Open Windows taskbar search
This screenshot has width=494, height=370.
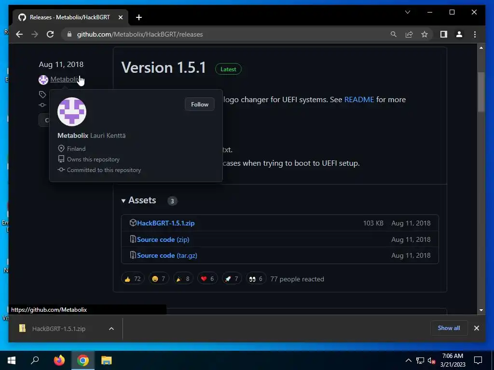(35, 360)
